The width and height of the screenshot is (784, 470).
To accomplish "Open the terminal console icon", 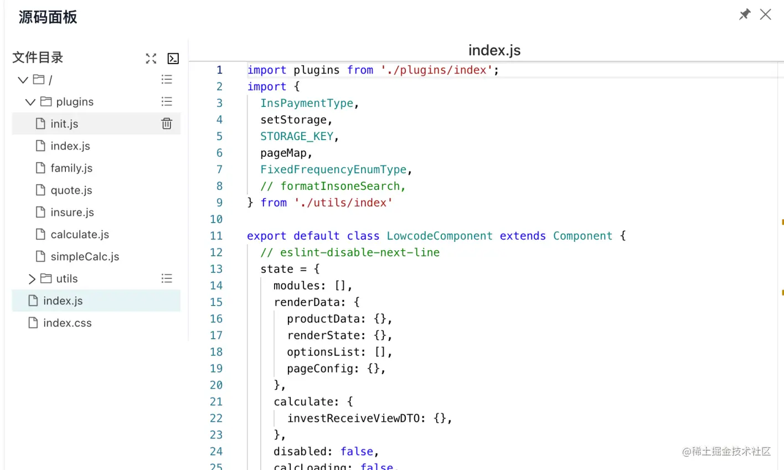I will coord(173,58).
